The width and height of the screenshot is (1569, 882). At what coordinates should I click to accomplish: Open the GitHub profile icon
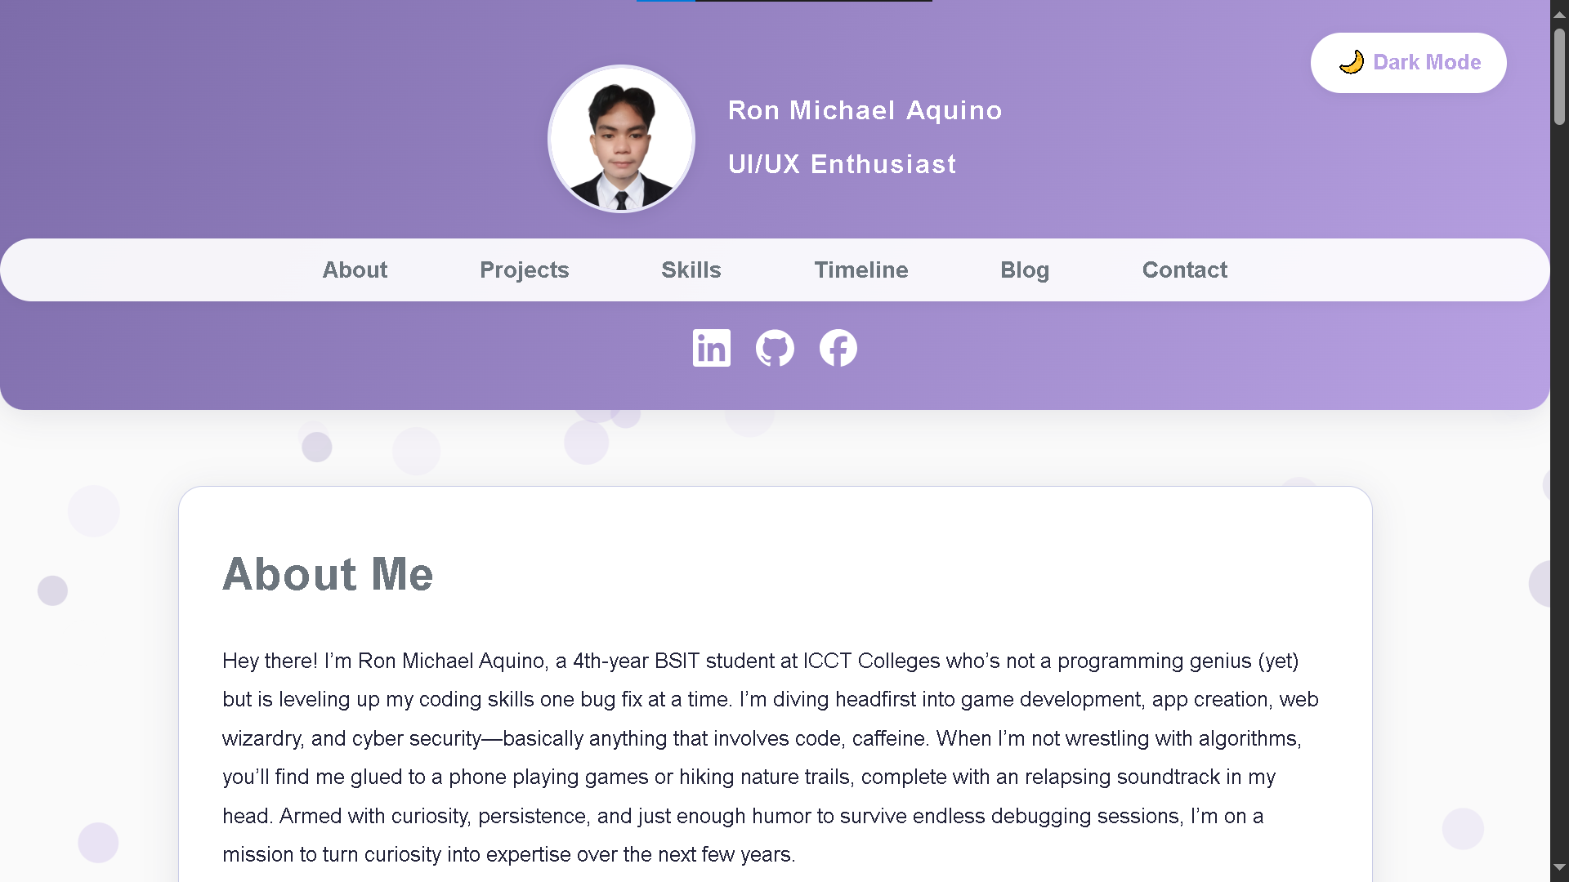(774, 348)
